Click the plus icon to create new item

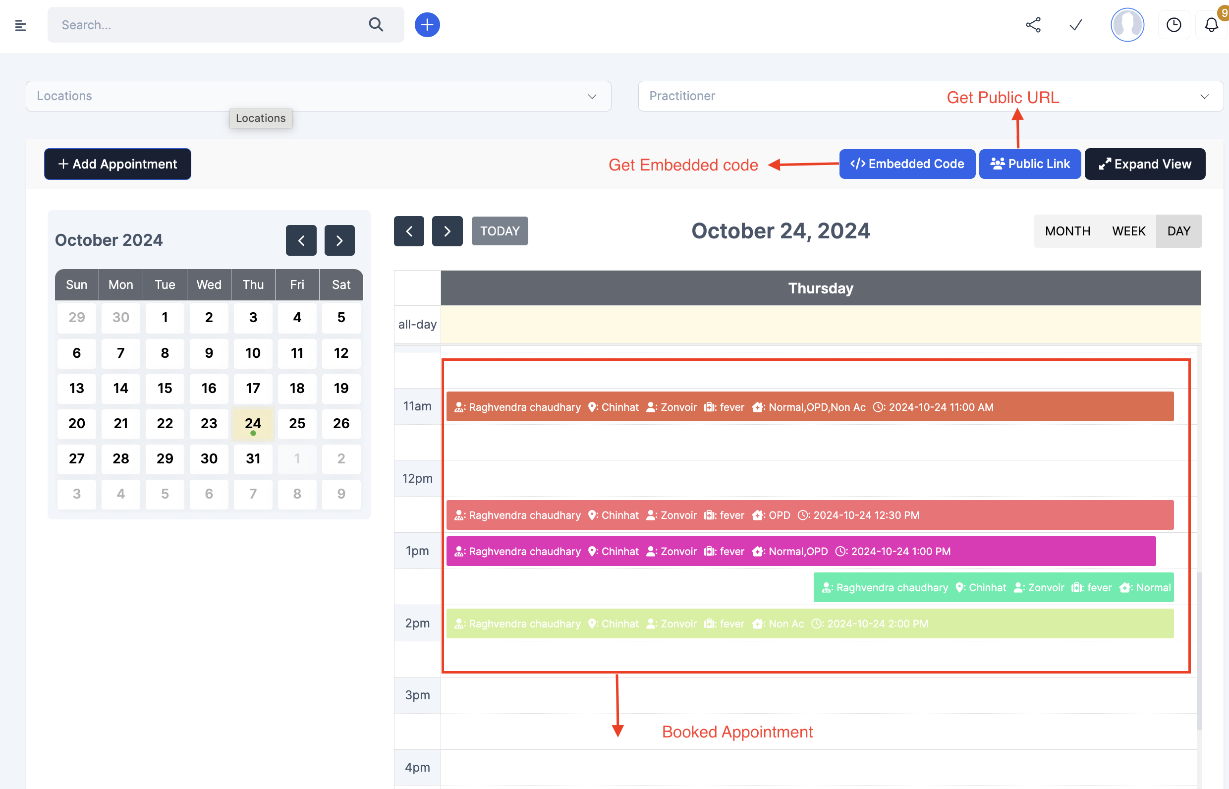coord(426,24)
